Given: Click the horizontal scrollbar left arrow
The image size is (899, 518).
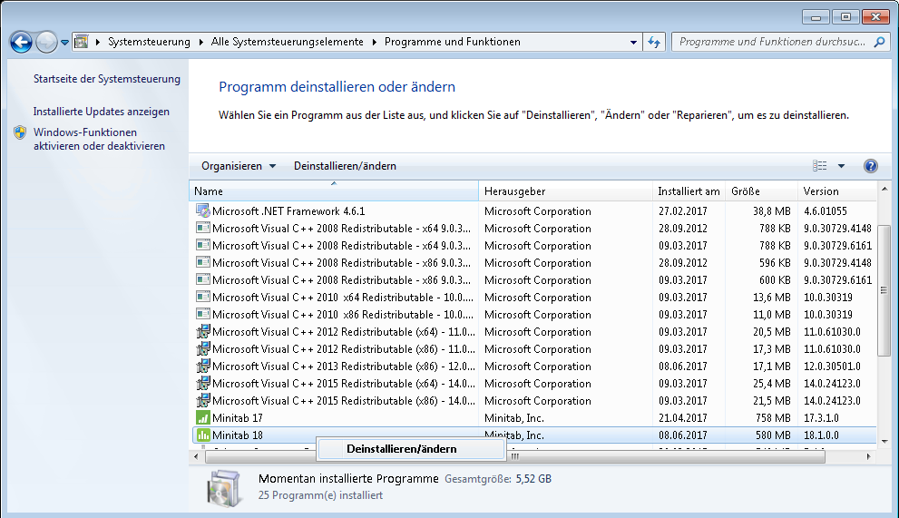Looking at the screenshot, I should coord(196,456).
